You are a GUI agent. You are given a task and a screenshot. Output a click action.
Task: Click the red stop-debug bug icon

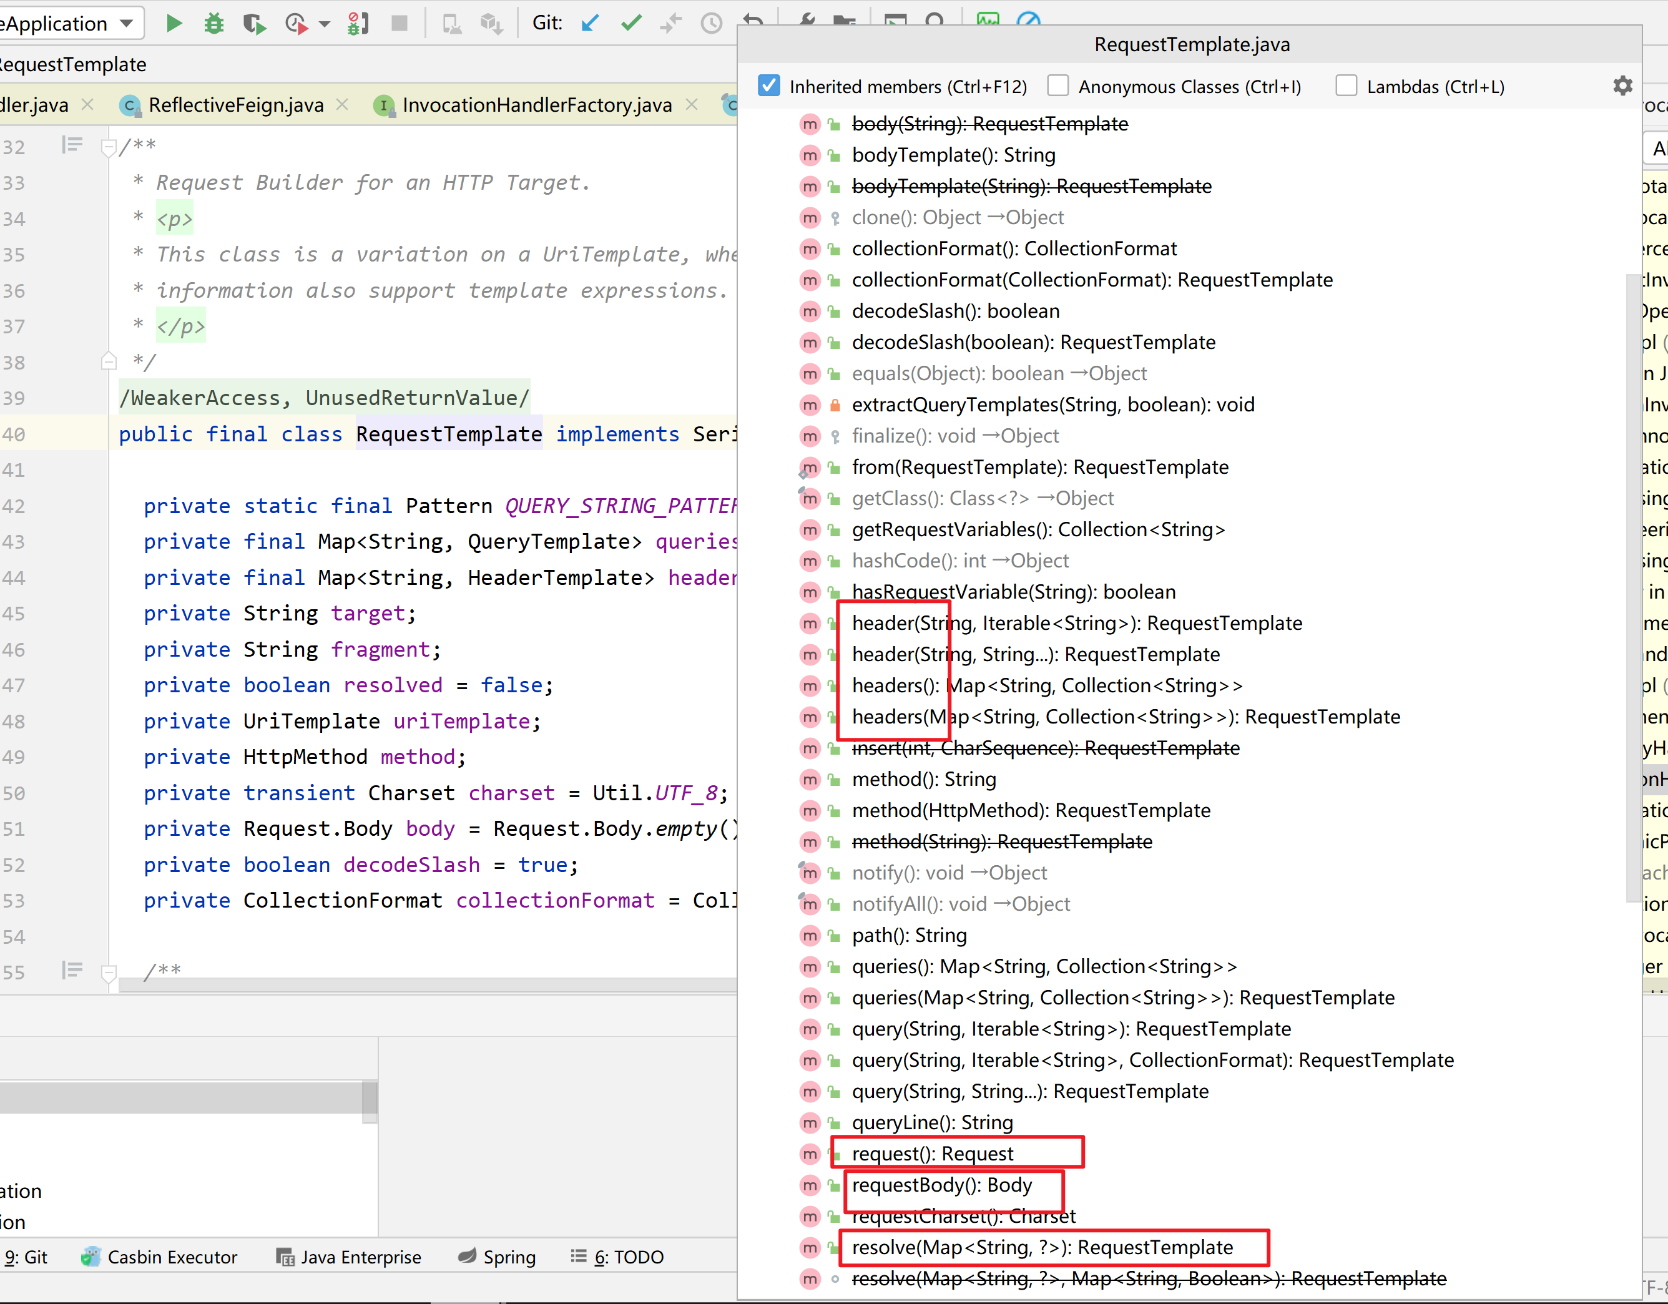358,24
